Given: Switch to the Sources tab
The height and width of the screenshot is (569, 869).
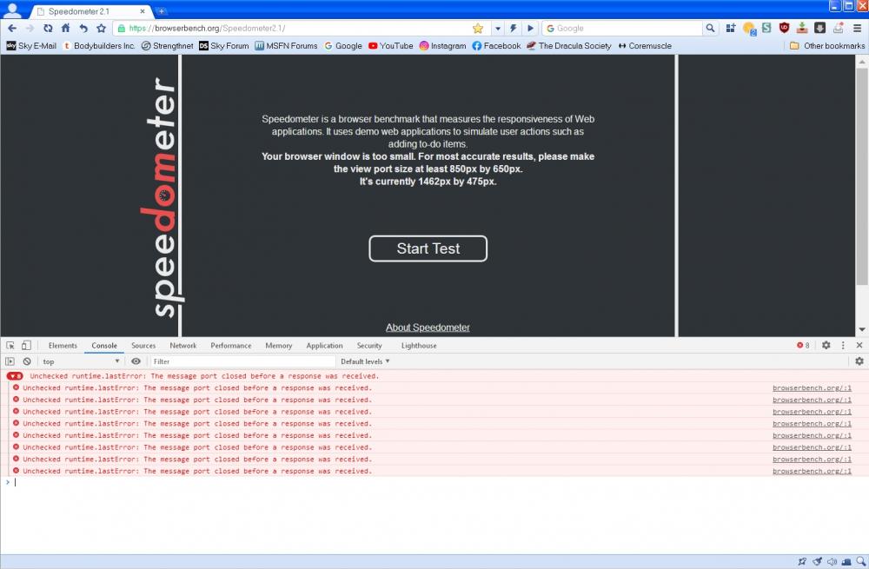Looking at the screenshot, I should (143, 345).
